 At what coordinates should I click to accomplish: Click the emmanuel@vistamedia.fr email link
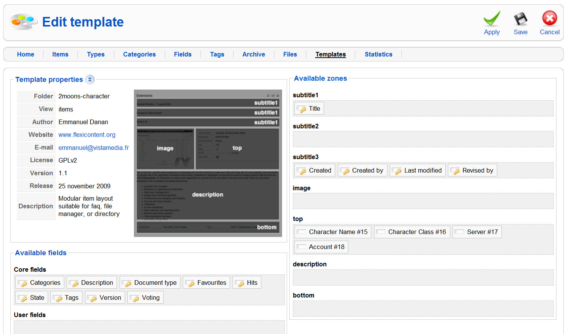coord(94,148)
